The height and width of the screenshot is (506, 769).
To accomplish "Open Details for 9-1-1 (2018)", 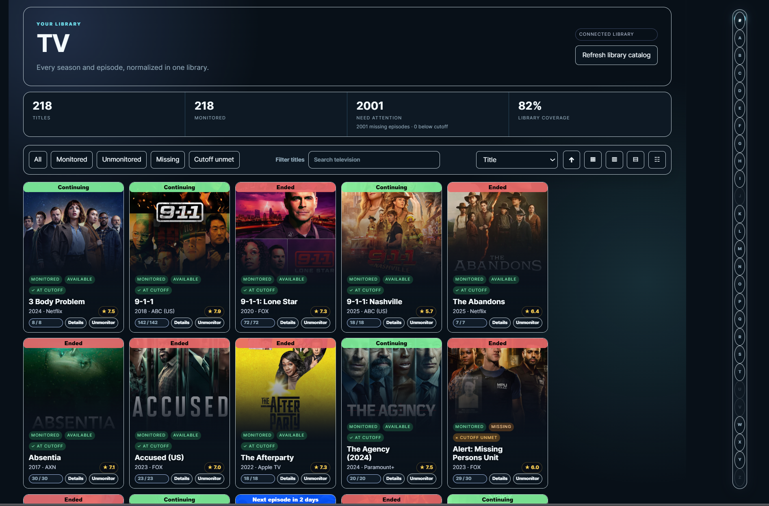I will click(182, 322).
